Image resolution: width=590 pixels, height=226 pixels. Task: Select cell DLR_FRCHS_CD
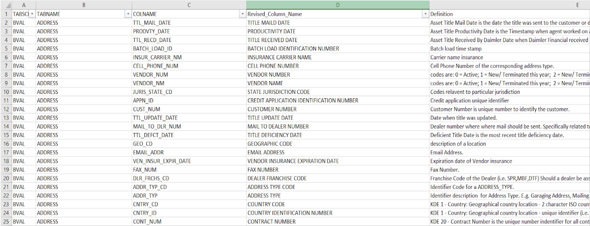(x=189, y=178)
